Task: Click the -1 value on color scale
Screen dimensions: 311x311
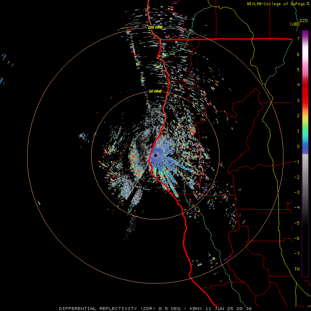Action: 297,162
